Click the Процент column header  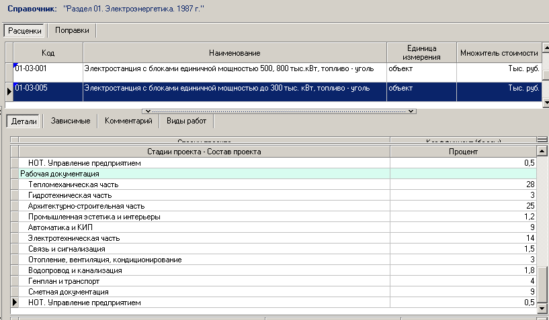[x=463, y=152]
